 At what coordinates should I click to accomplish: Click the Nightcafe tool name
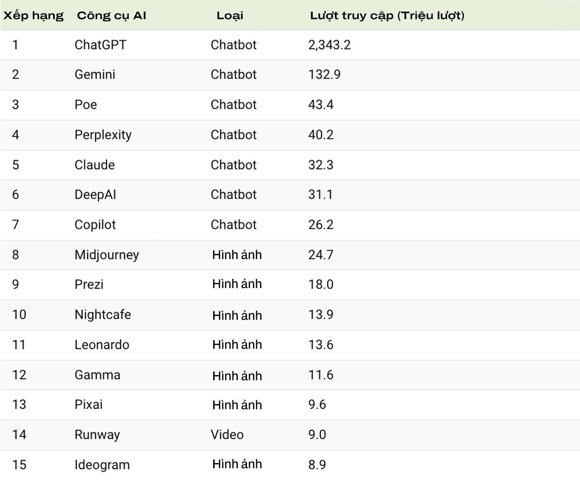click(x=102, y=315)
